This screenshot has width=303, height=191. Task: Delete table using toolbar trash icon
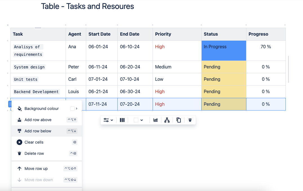[190, 120]
